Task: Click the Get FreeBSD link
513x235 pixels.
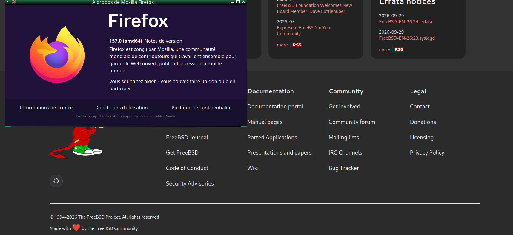Action: 182,152
